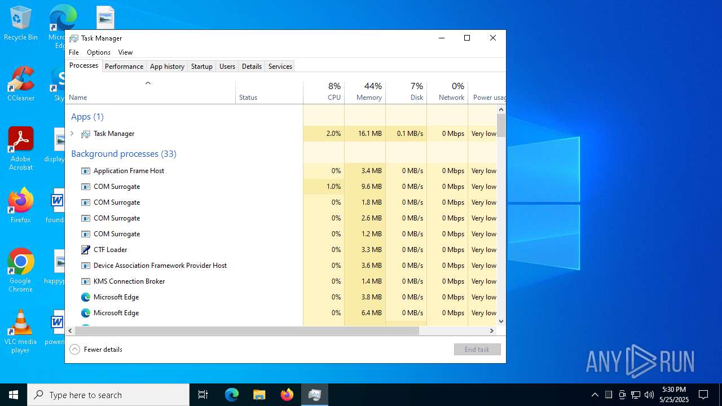722x406 pixels.
Task: Expand the Task Manager app row
Action: click(x=72, y=134)
